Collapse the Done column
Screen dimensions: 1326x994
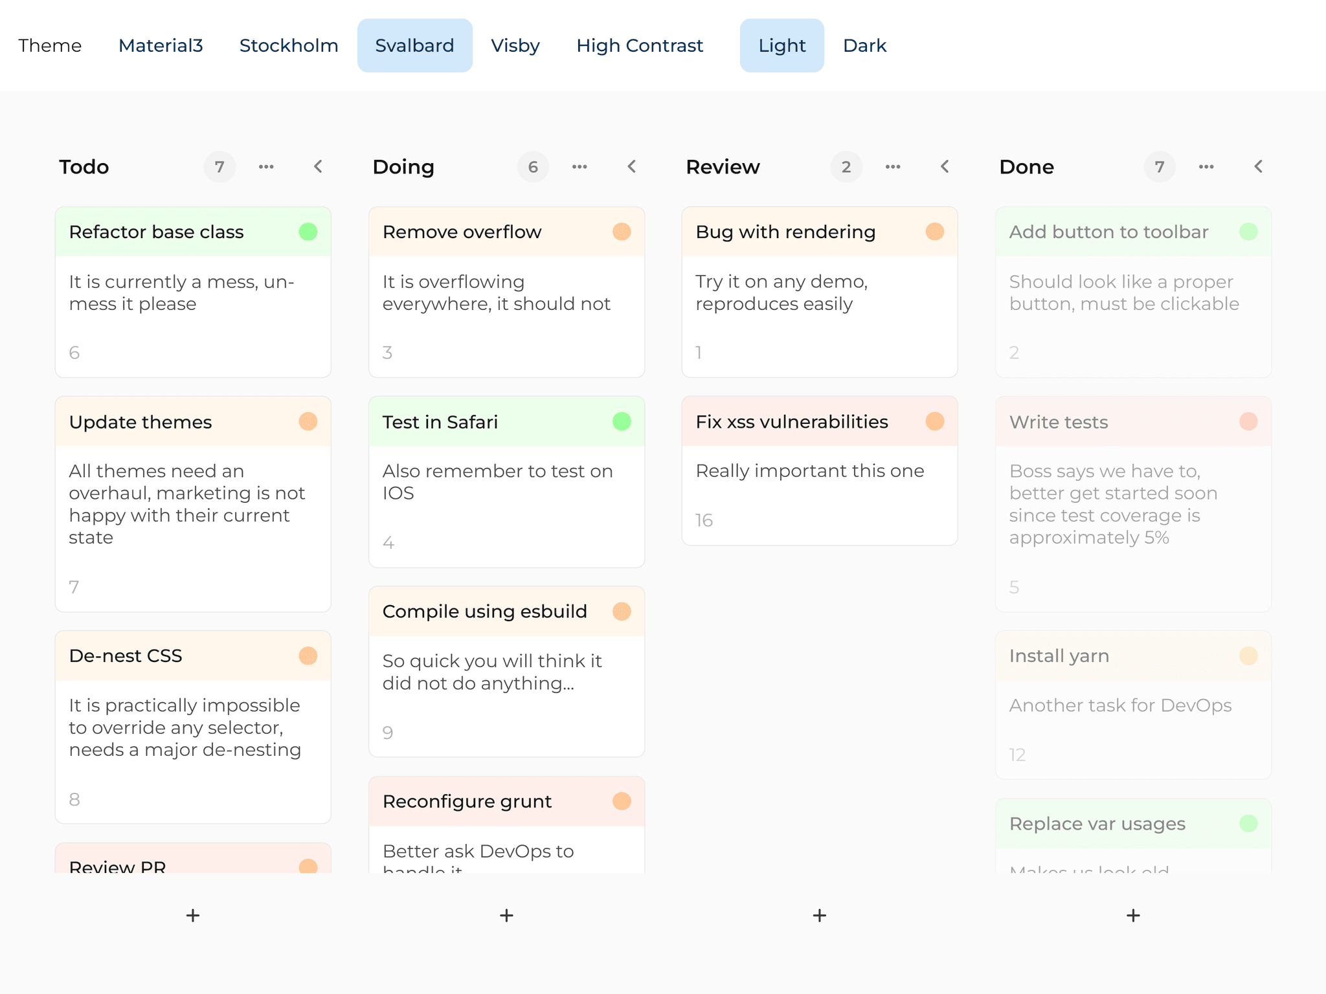pos(1258,166)
